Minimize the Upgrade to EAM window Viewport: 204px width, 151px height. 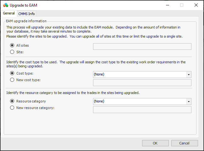coord(167,5)
